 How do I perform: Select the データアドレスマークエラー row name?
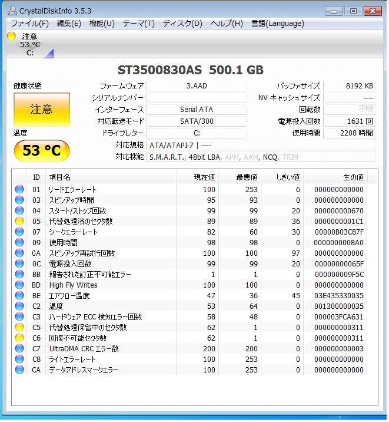point(84,370)
